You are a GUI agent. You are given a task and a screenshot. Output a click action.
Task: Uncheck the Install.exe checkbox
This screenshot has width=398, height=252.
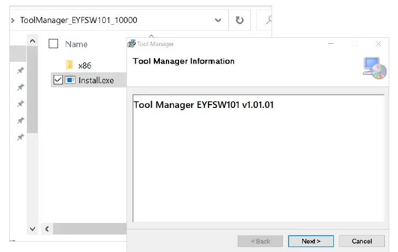pyautogui.click(x=58, y=80)
